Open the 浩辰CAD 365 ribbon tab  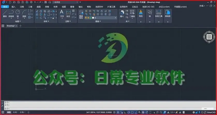148,7
